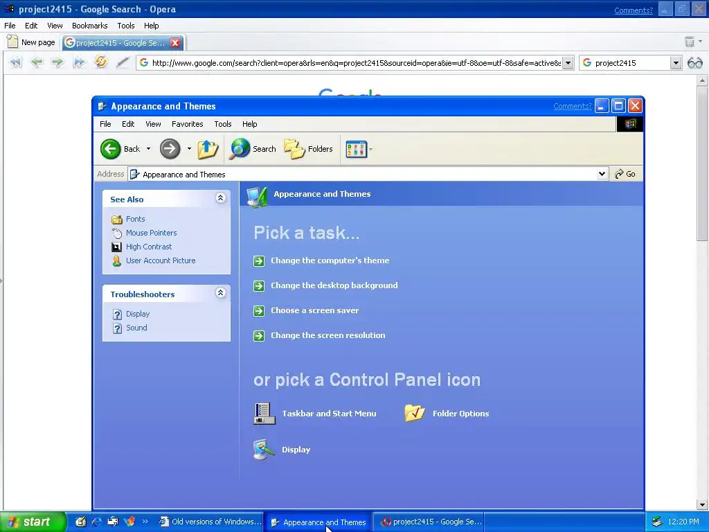Click Internet Explorer Quick Launch icon
709x532 pixels.
(97, 522)
